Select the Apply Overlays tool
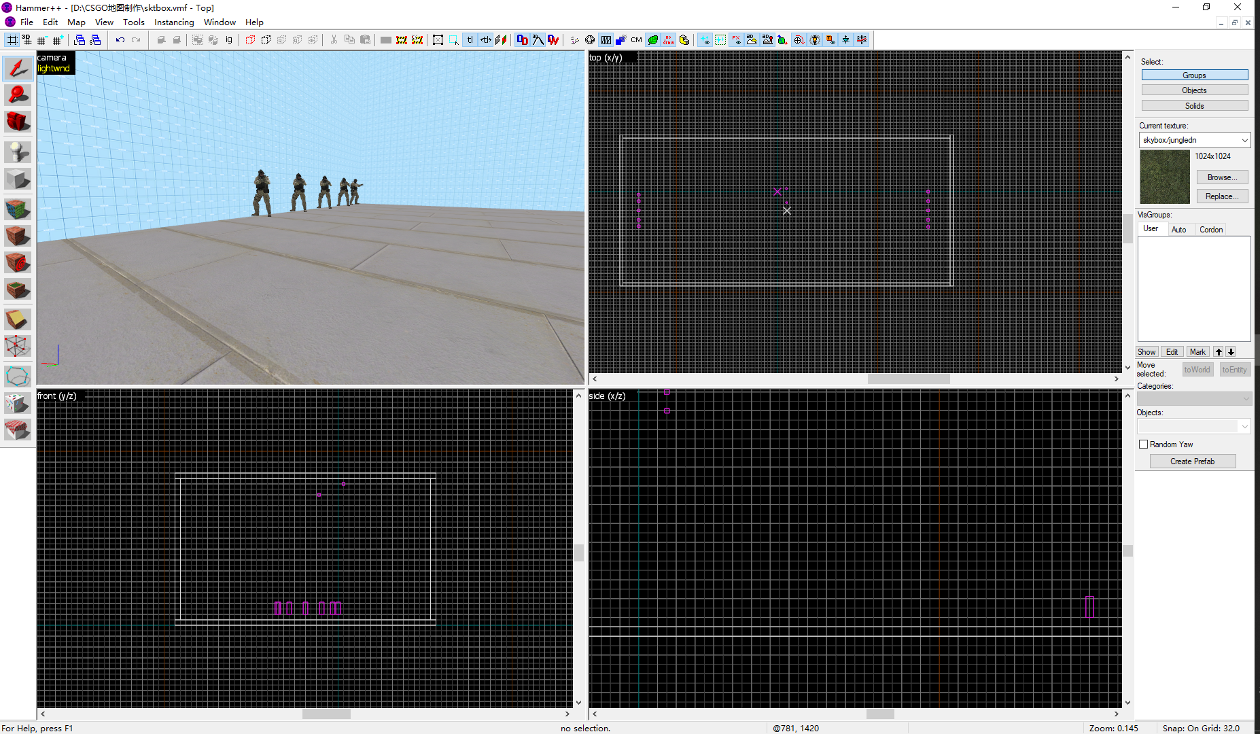The width and height of the screenshot is (1260, 734). pyautogui.click(x=18, y=290)
